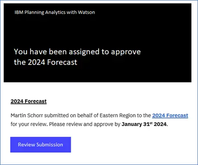Click the bold January 31st 2024 deadline
This screenshot has height=165, width=198.
[x=144, y=124]
